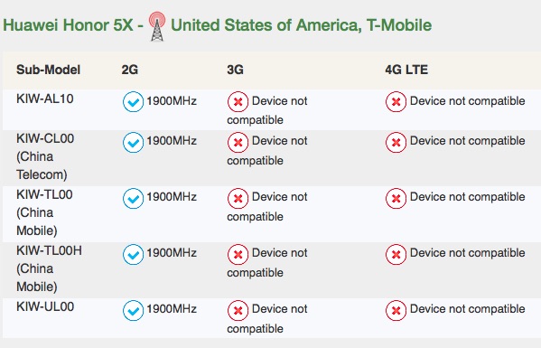The height and width of the screenshot is (348, 541).
Task: Click the red X icon for KIW-AL10 4G LTE
Action: 396,102
